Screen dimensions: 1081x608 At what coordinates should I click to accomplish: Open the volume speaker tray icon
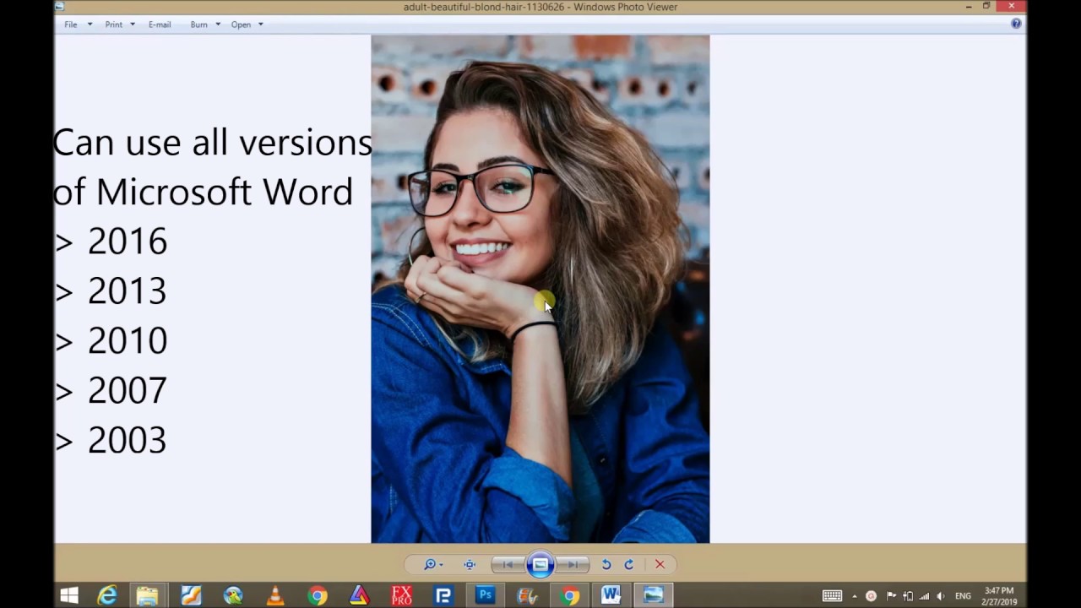click(x=940, y=596)
